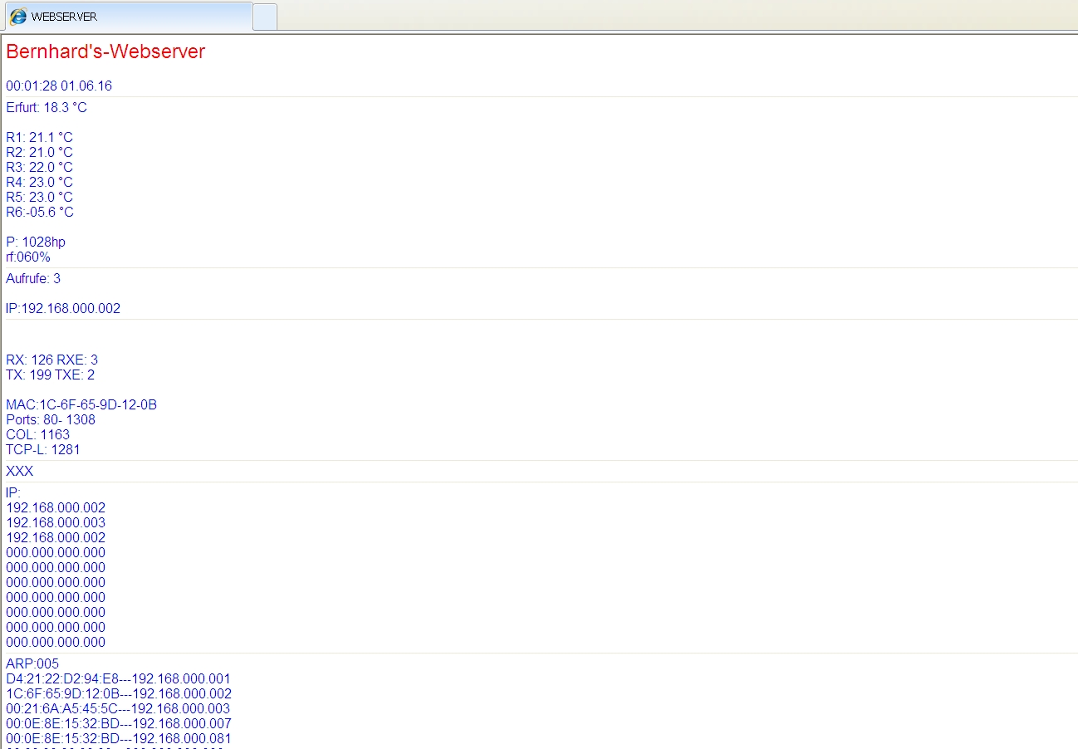Image resolution: width=1078 pixels, height=749 pixels.
Task: Click the standalone 192.168.000.003 entry in IP list
Action: pyautogui.click(x=56, y=522)
